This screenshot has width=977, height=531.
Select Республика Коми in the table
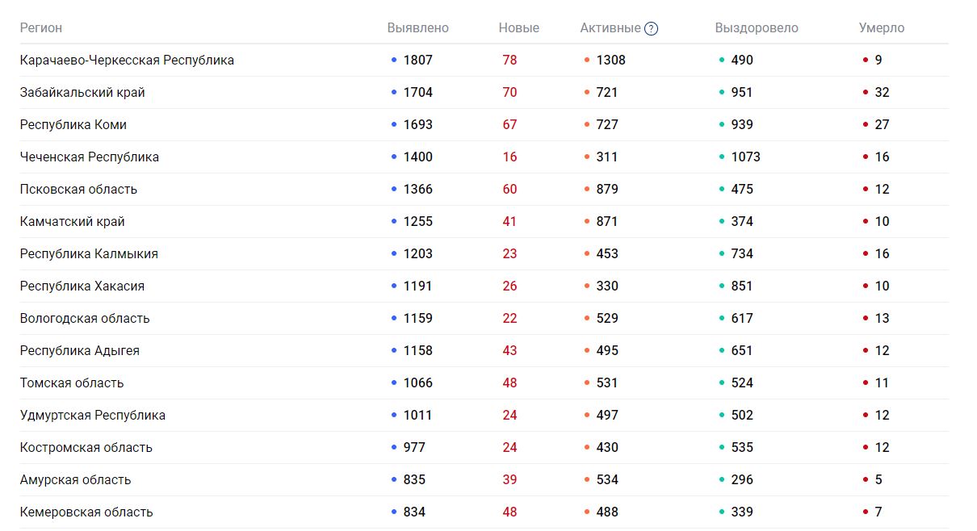pyautogui.click(x=73, y=125)
